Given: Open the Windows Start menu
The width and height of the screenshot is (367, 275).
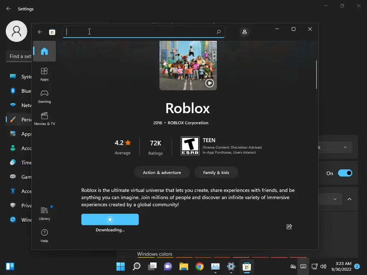Looking at the screenshot, I should tap(120, 266).
